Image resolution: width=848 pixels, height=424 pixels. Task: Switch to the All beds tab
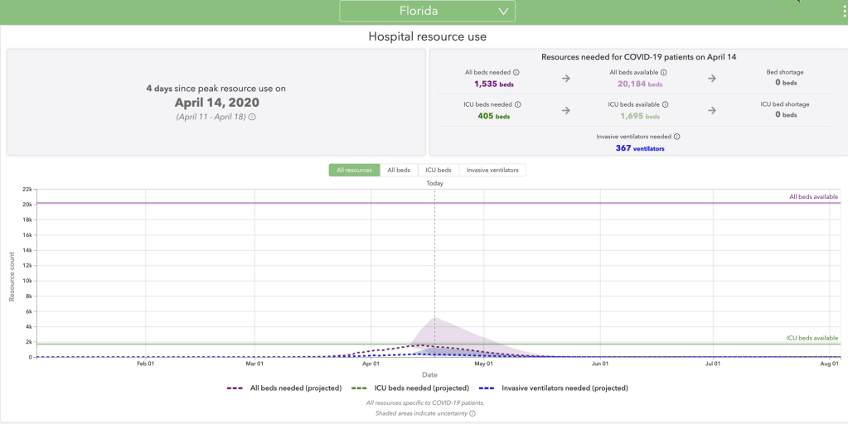(399, 170)
